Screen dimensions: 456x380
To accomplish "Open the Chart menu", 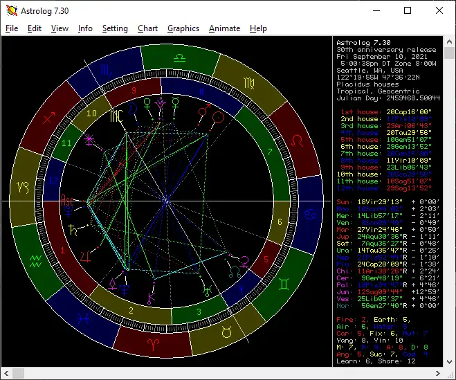I will [148, 28].
